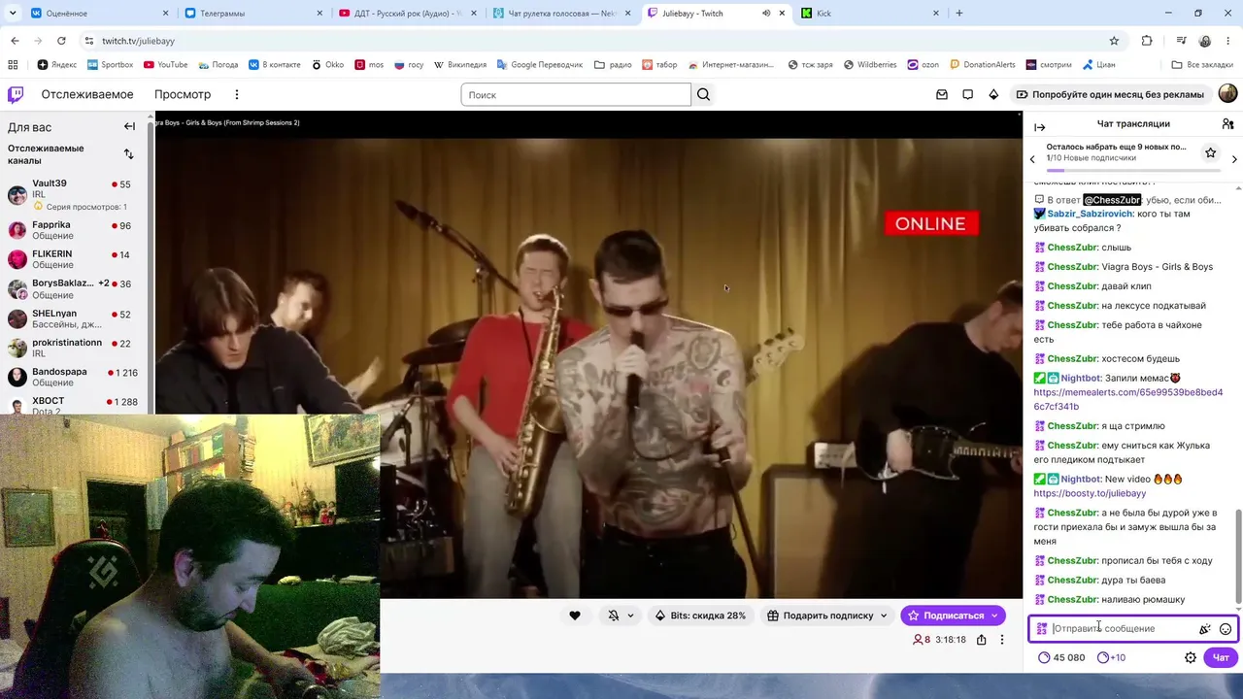The height and width of the screenshot is (699, 1243).
Task: Open the Chrome apps grid in bookmarks bar
Action: click(13, 65)
